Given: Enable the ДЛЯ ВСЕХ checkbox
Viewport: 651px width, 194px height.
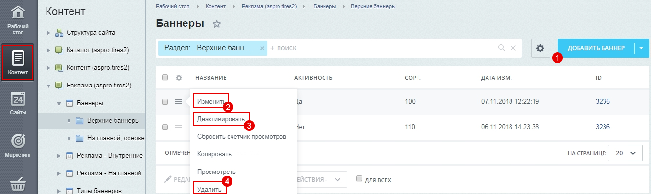Looking at the screenshot, I should pos(359,179).
